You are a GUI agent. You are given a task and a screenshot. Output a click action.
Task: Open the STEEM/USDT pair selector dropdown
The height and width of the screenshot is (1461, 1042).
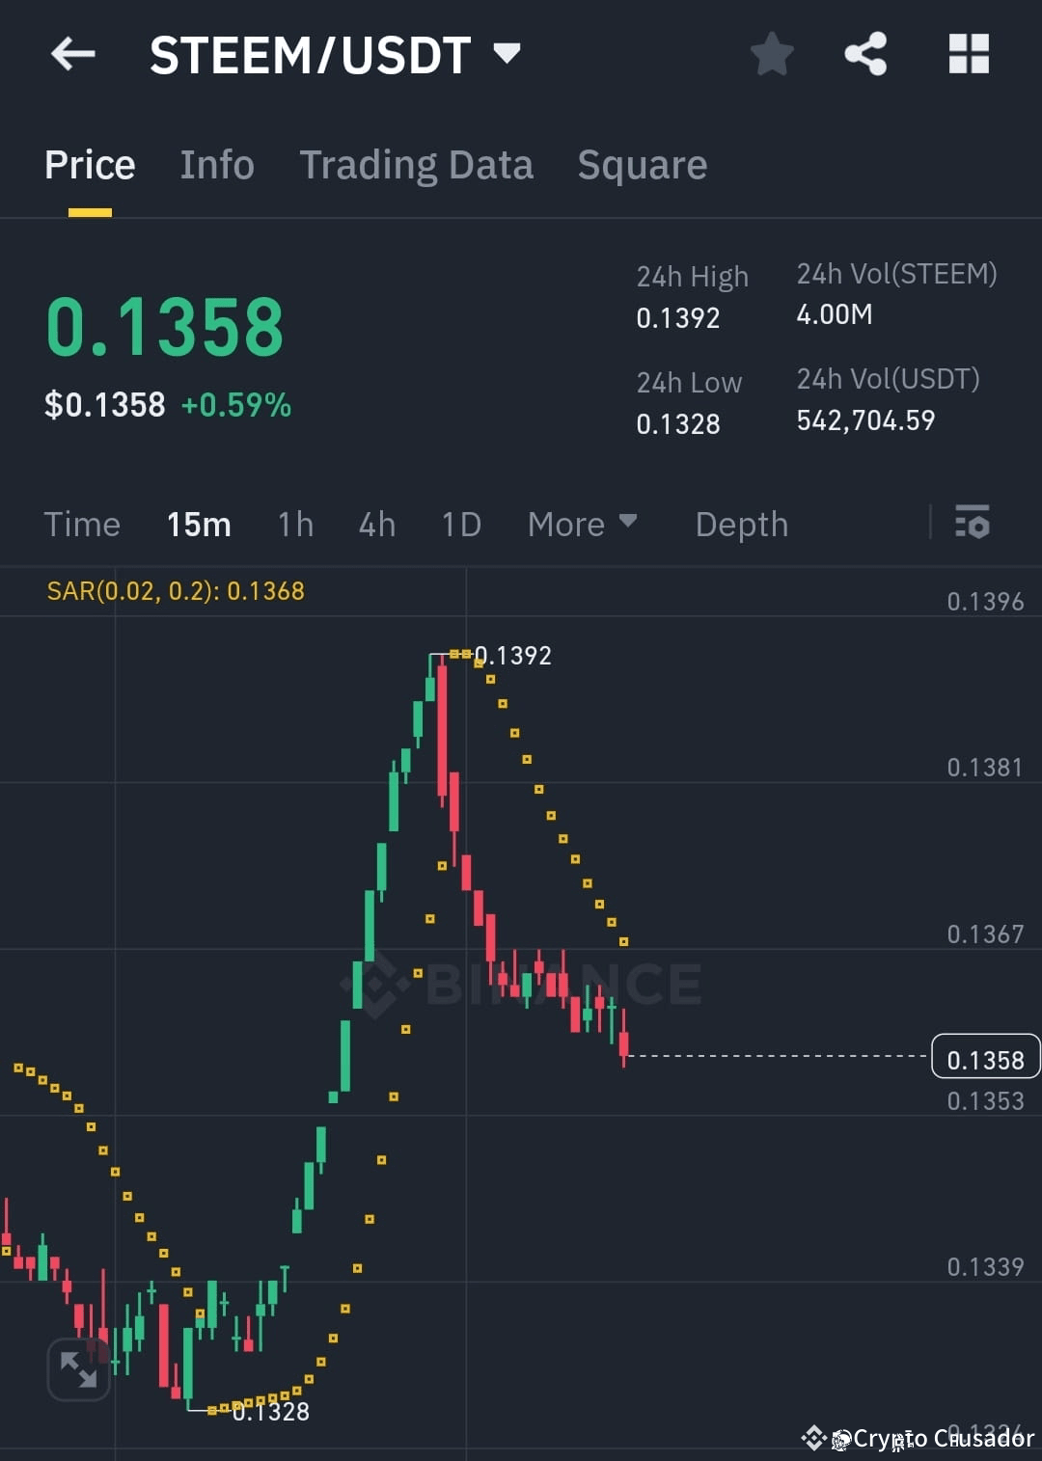[x=508, y=53]
